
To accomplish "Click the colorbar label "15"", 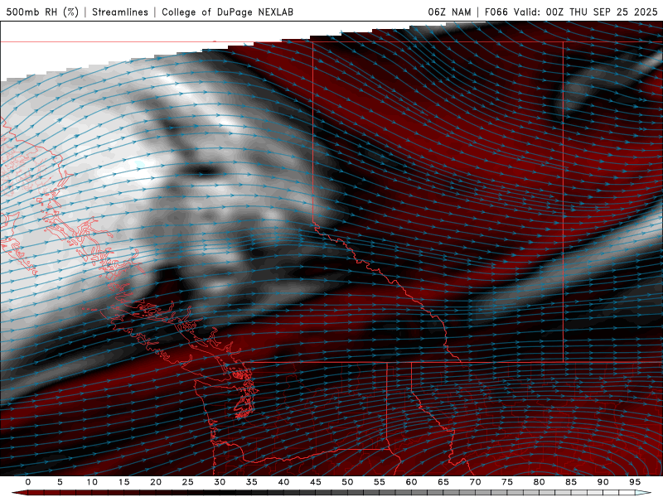I will (x=123, y=482).
